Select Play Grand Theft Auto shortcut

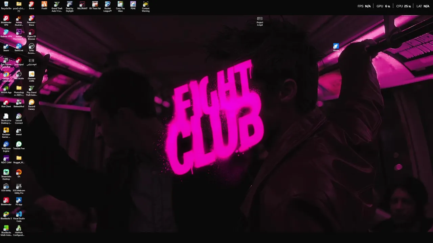(31, 91)
